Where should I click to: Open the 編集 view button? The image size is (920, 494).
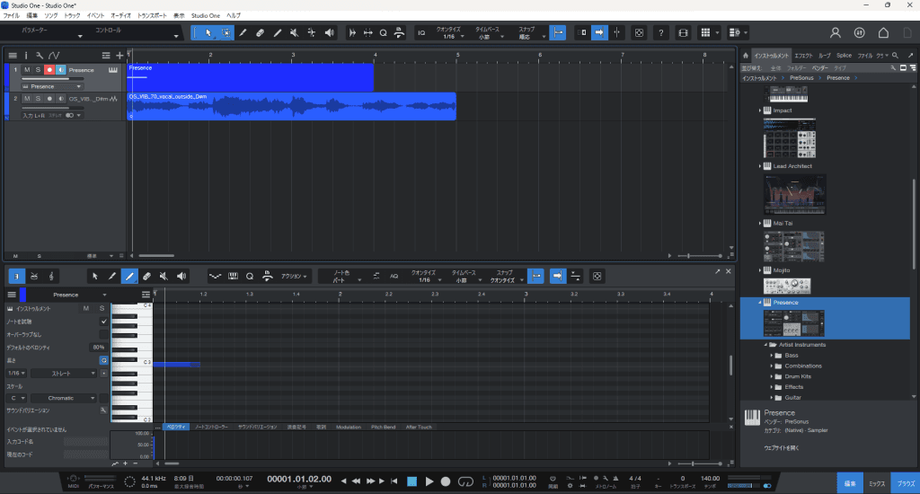point(850,483)
